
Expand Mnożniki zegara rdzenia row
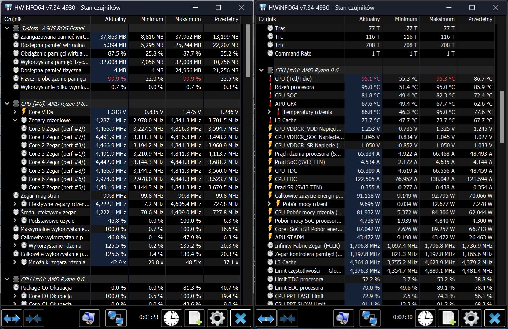point(15,262)
